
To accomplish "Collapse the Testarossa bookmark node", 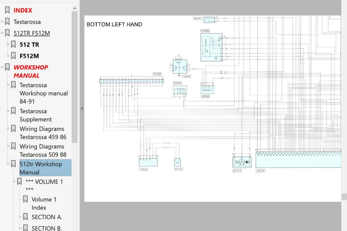I will pyautogui.click(x=2, y=22).
